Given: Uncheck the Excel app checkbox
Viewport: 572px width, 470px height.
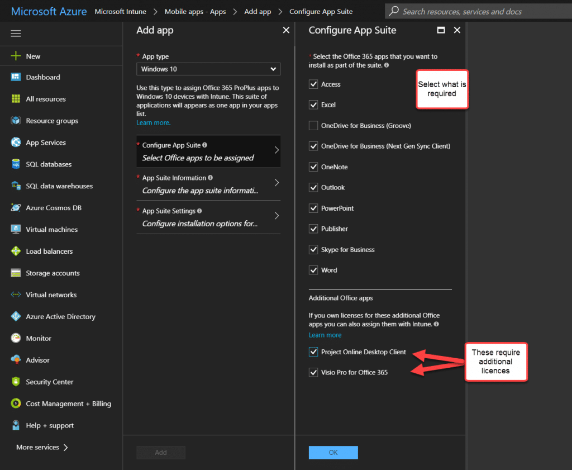Looking at the screenshot, I should [x=313, y=105].
